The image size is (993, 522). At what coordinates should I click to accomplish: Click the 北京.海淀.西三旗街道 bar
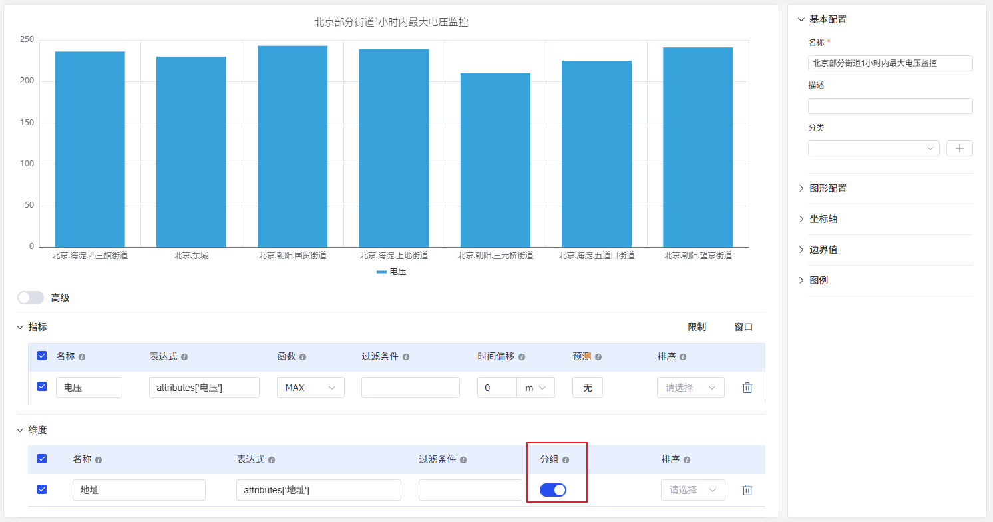pyautogui.click(x=90, y=149)
